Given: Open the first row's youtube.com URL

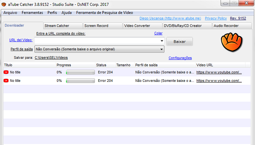Looking at the screenshot, I should click(x=219, y=72).
